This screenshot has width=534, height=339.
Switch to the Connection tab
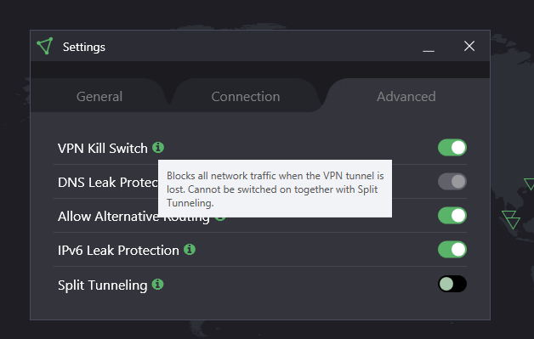click(246, 96)
